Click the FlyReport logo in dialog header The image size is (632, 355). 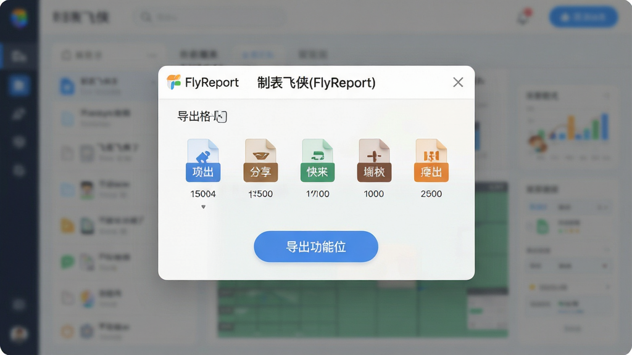click(173, 82)
